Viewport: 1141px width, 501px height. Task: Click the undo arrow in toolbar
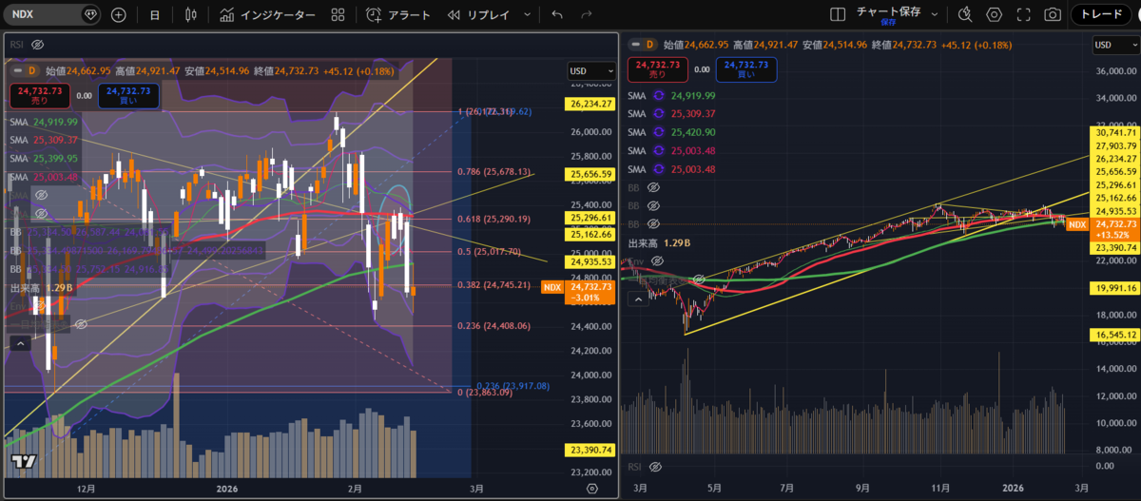point(557,15)
